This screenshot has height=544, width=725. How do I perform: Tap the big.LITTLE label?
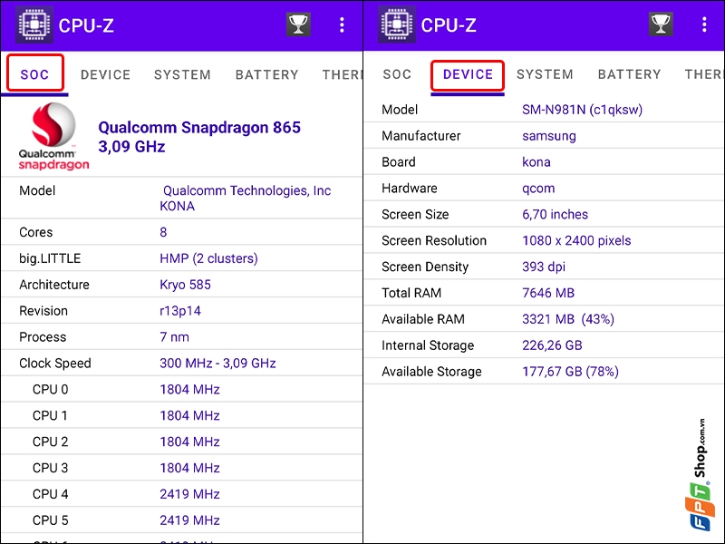50,258
